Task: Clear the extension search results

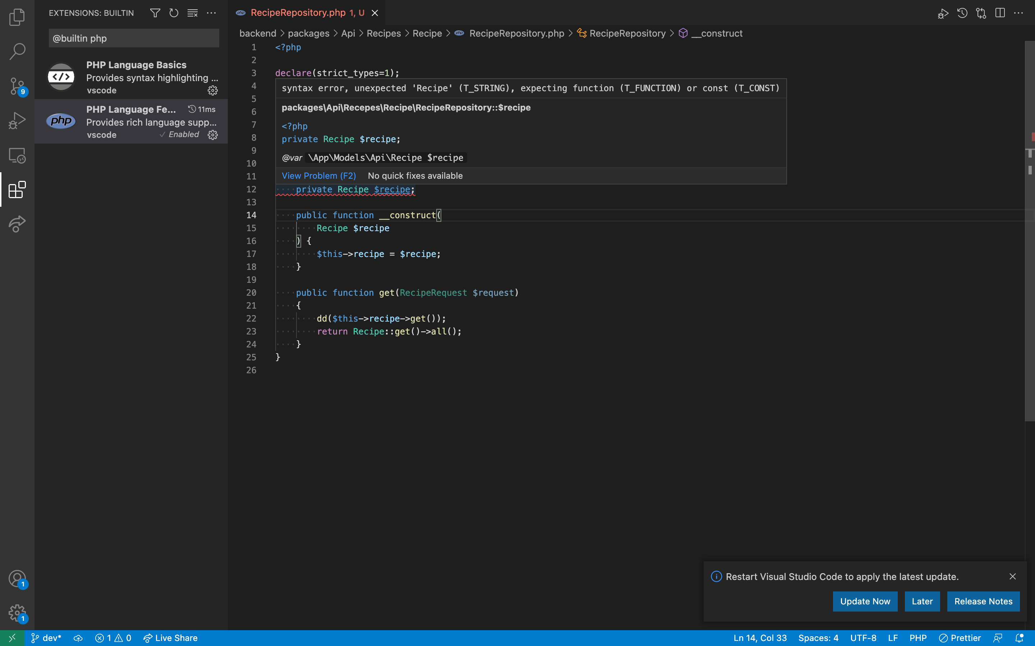Action: (x=192, y=13)
